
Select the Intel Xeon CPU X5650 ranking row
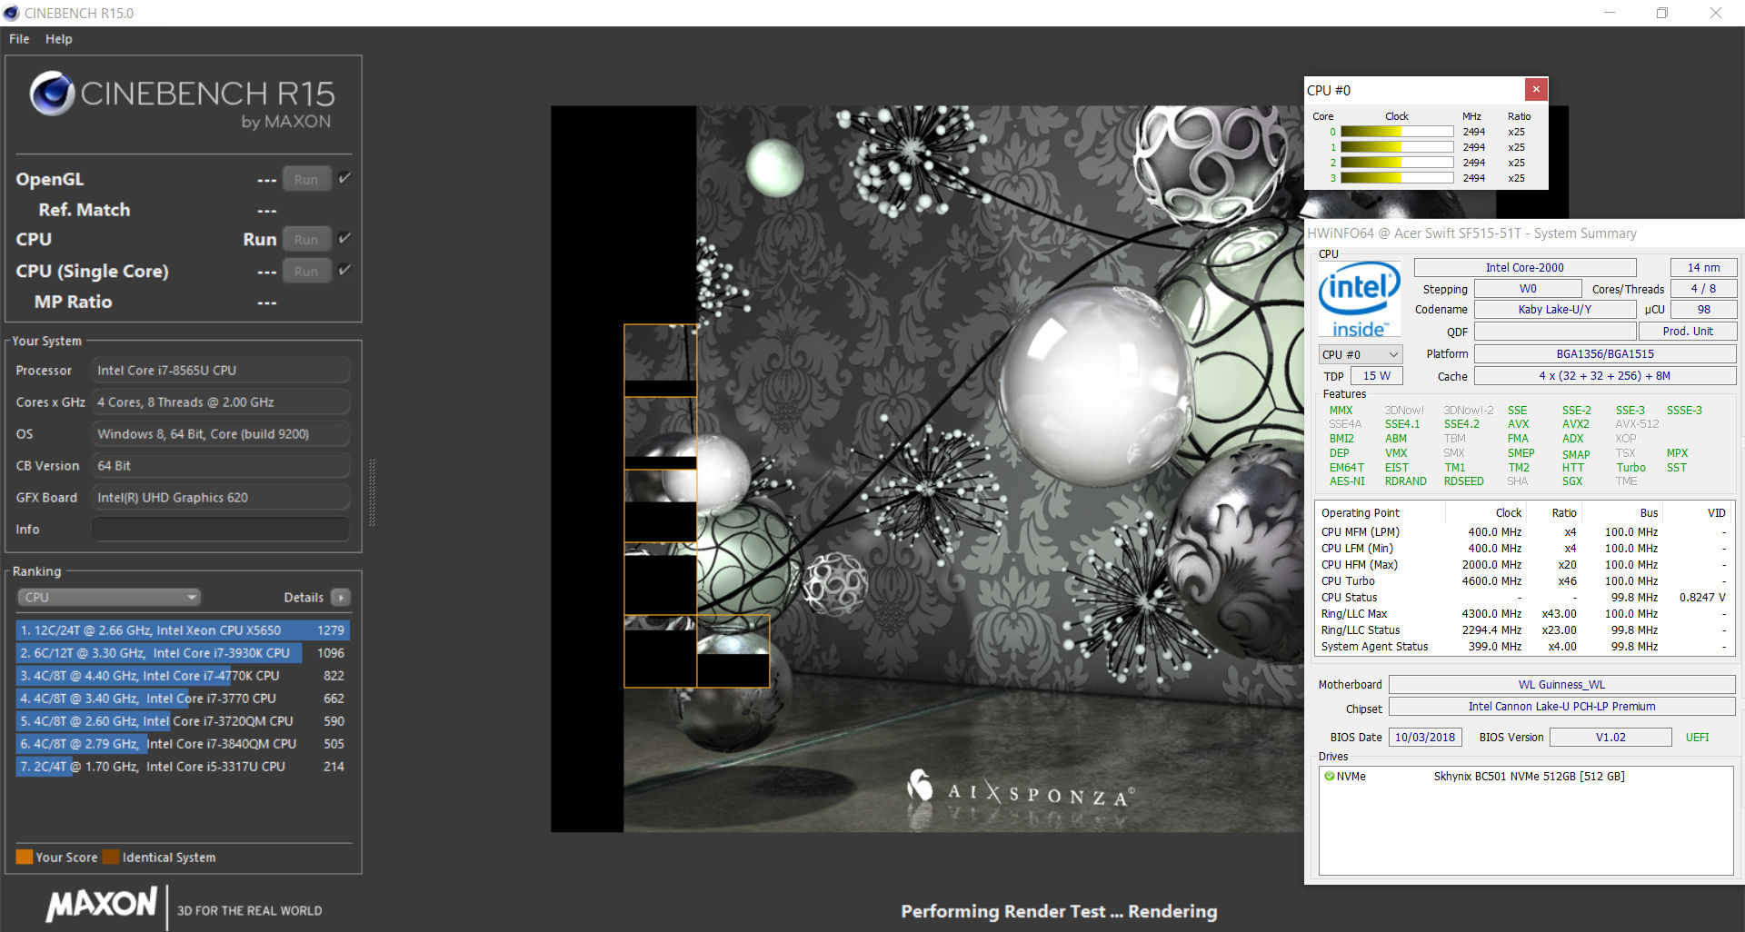click(183, 630)
